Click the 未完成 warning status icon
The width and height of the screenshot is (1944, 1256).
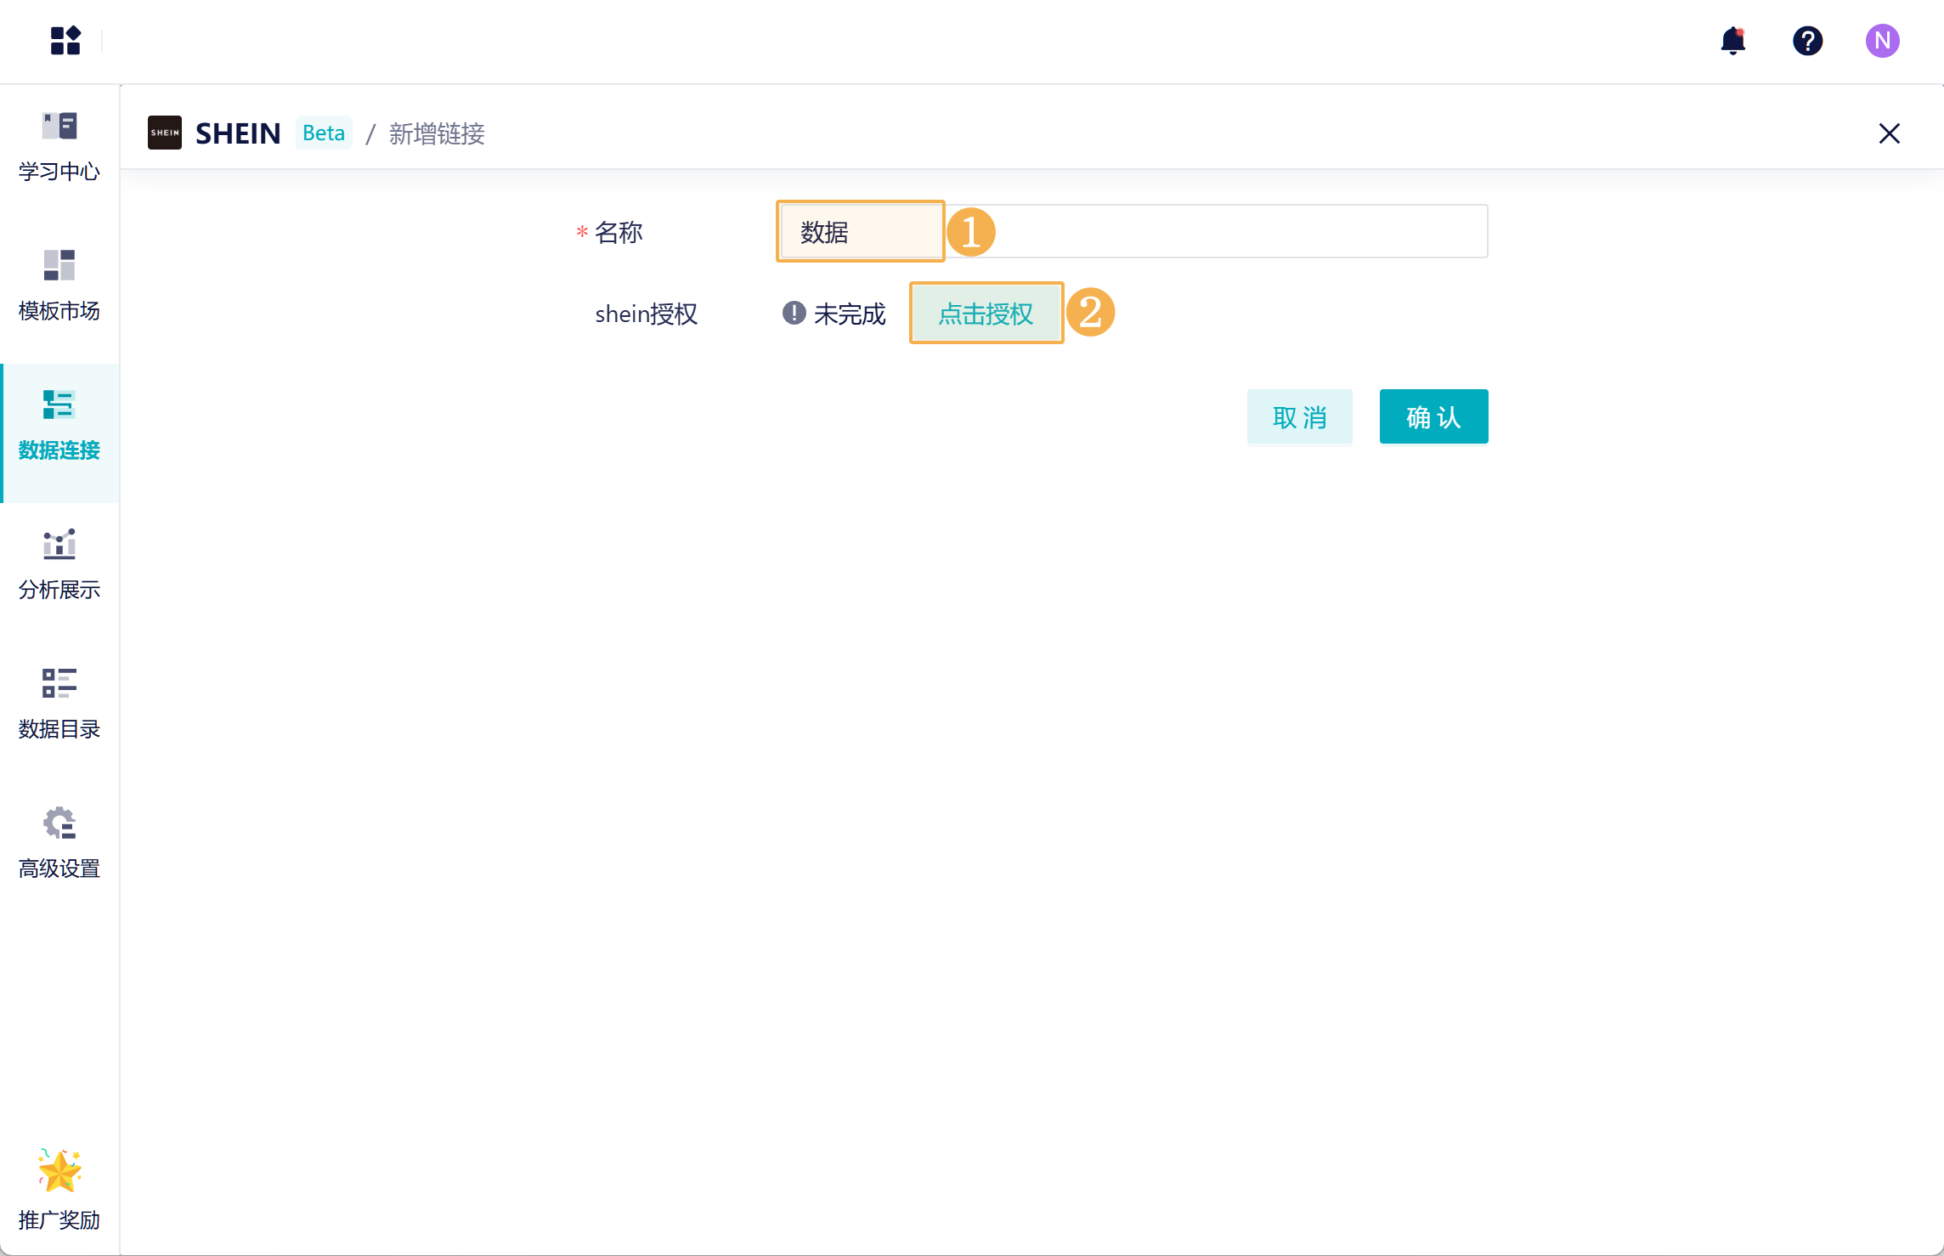[794, 313]
